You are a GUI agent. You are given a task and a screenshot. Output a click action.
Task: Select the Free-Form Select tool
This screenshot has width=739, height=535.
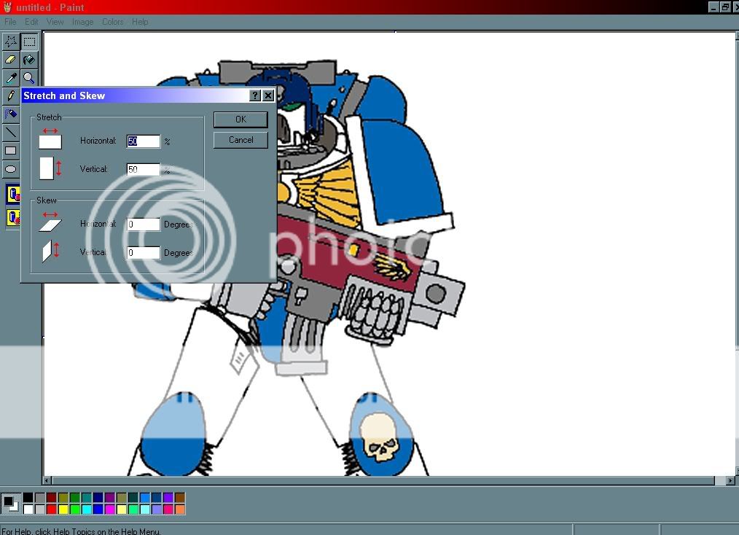pyautogui.click(x=11, y=42)
